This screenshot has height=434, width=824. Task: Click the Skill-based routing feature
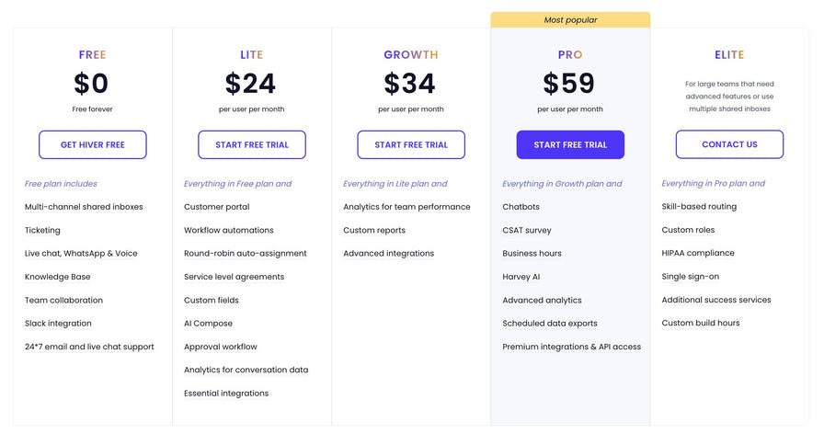(699, 207)
